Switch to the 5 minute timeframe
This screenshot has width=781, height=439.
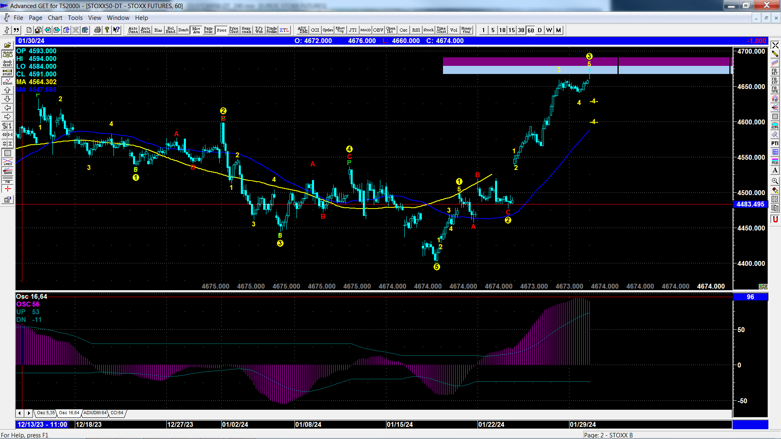493,30
